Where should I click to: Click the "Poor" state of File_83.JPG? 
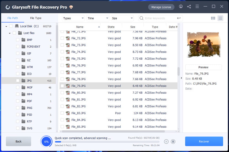pyautogui.click(x=118, y=113)
